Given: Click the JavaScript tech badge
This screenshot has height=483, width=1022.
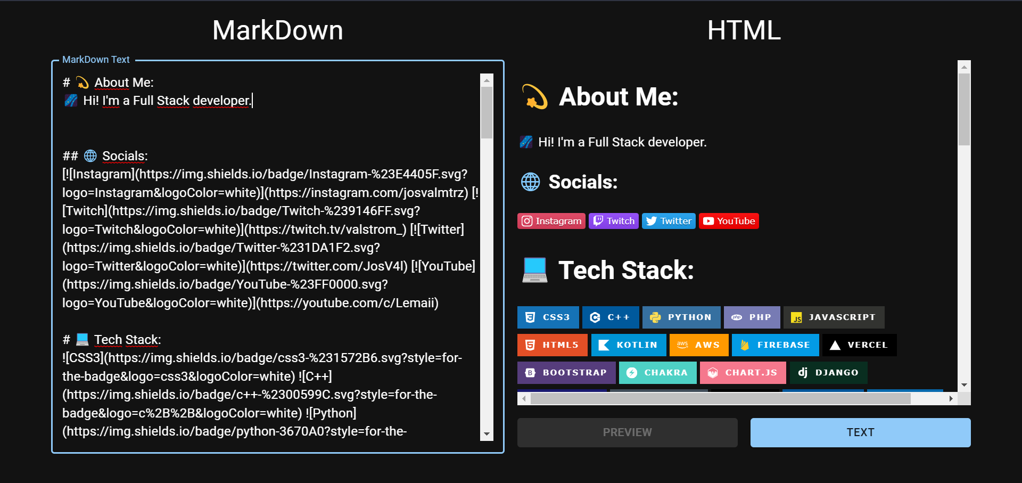Looking at the screenshot, I should [x=834, y=317].
